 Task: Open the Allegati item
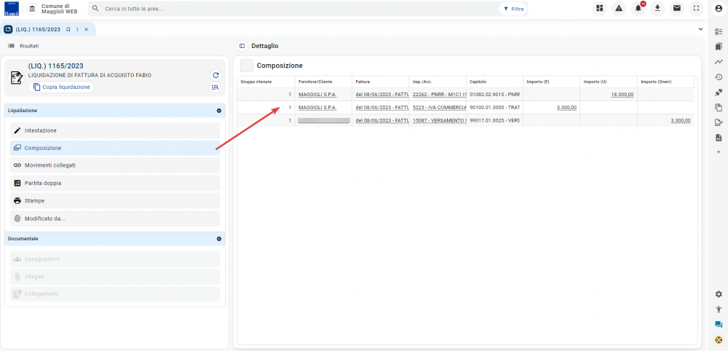click(115, 276)
